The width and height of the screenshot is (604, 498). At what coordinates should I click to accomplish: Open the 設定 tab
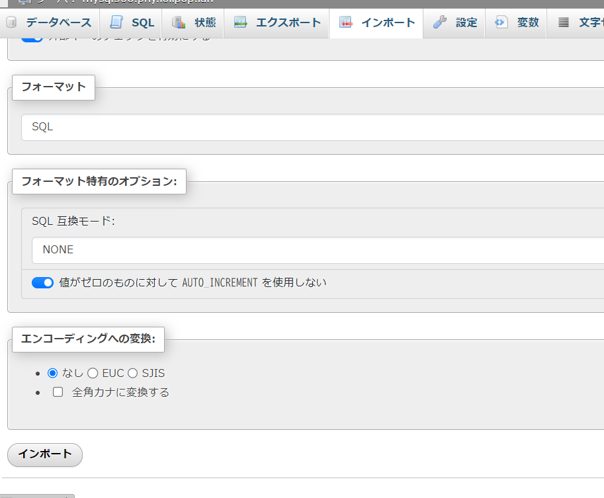click(x=466, y=23)
